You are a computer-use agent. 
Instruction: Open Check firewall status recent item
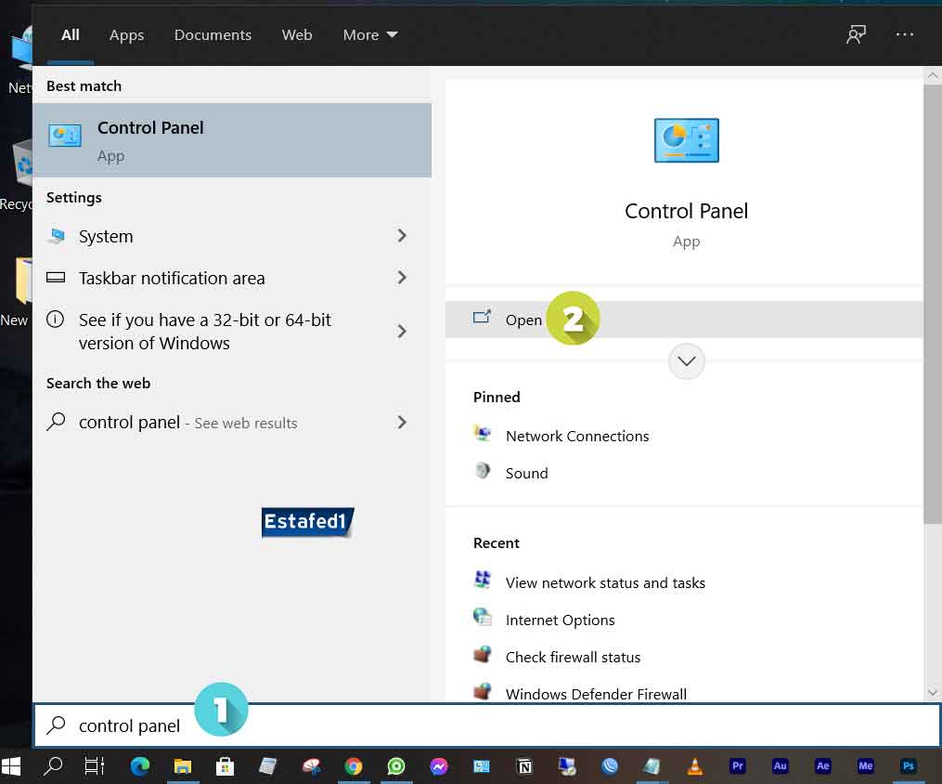[573, 657]
